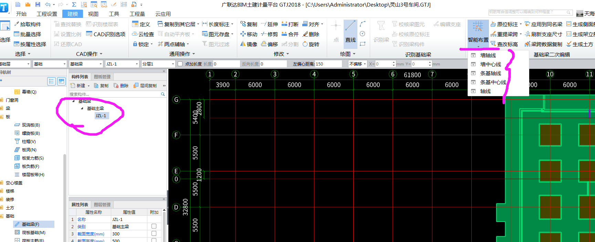Click 层间复制 inter-floor copy button

(145, 85)
